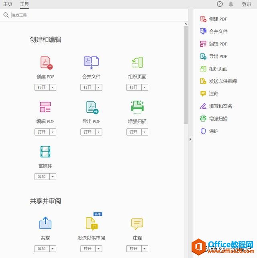Click 打开 button under 编辑 PDF
The image size is (257, 258).
pyautogui.click(x=42, y=132)
